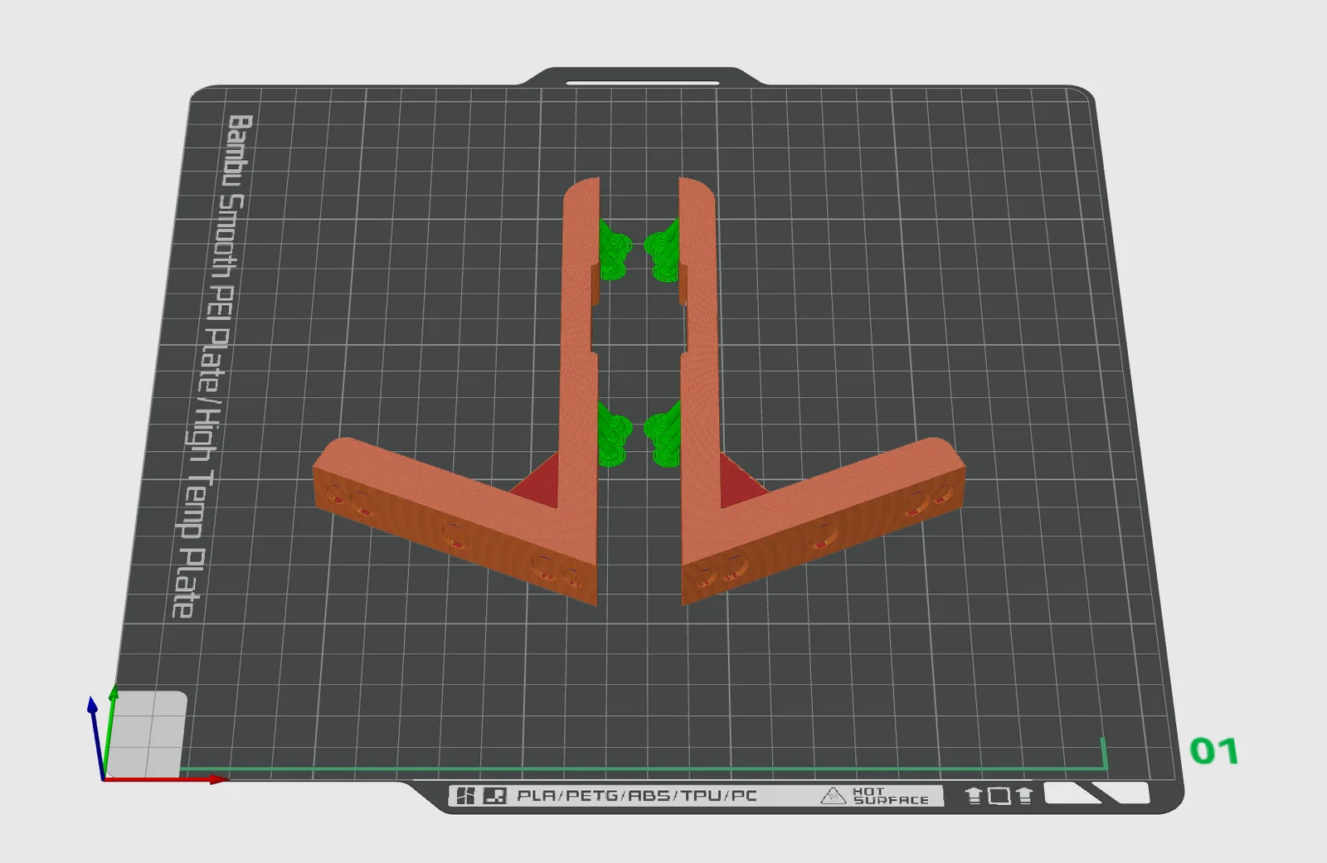Click the blue Z axis arrow at origin
This screenshot has height=863, width=1327.
[96, 738]
